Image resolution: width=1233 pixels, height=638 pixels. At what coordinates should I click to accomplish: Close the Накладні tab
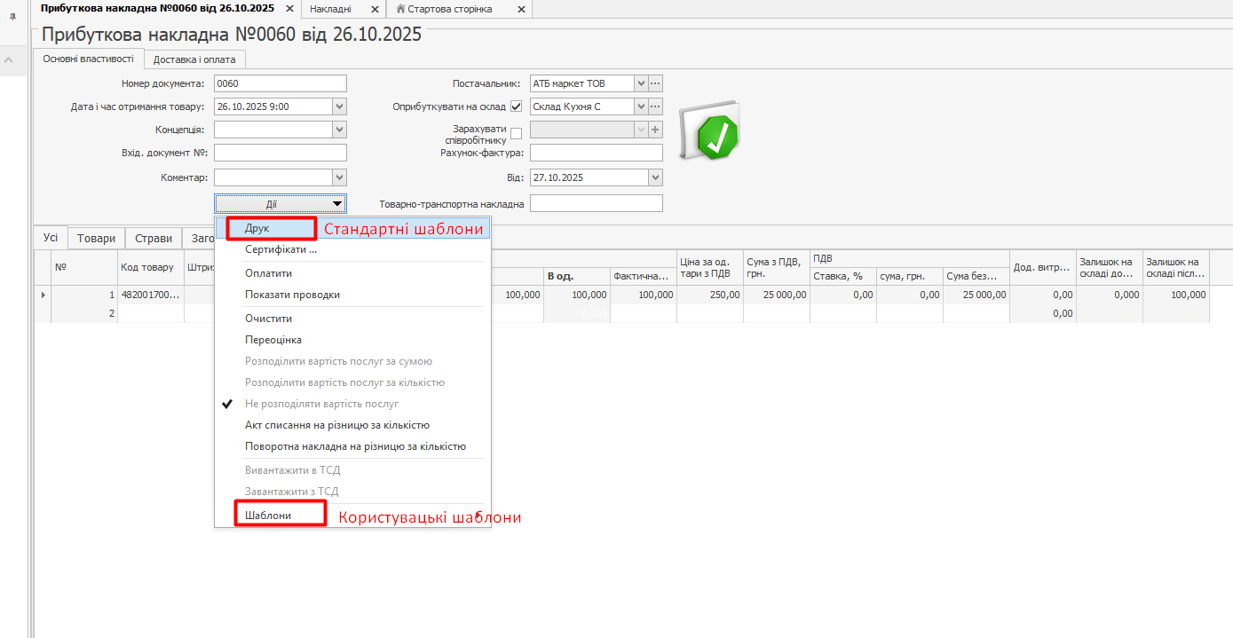click(x=375, y=9)
